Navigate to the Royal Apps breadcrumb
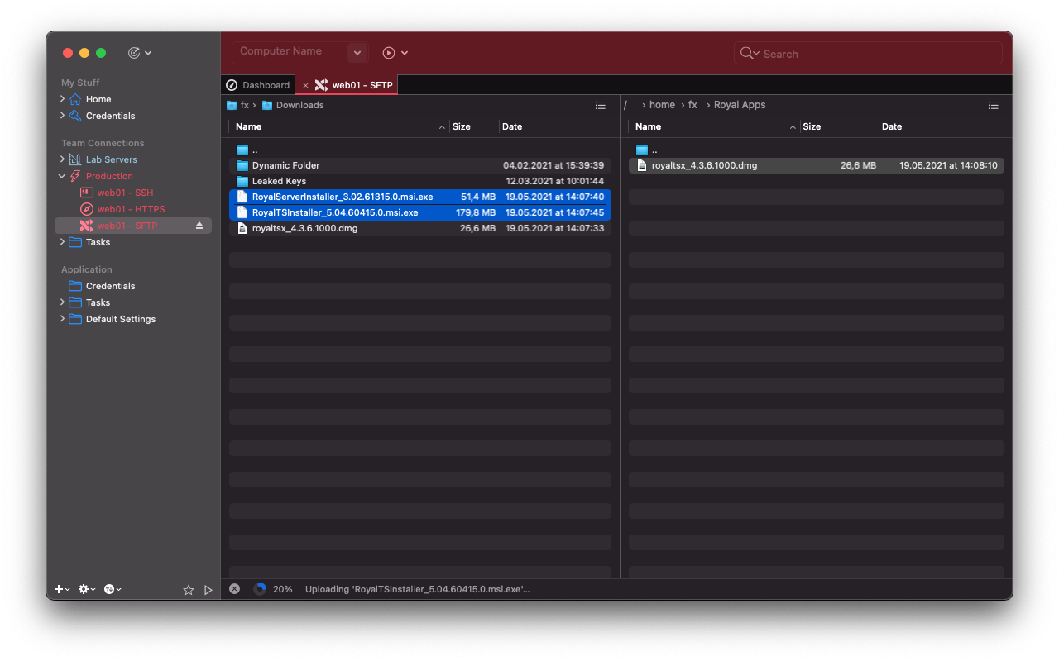The height and width of the screenshot is (661, 1059). tap(739, 104)
